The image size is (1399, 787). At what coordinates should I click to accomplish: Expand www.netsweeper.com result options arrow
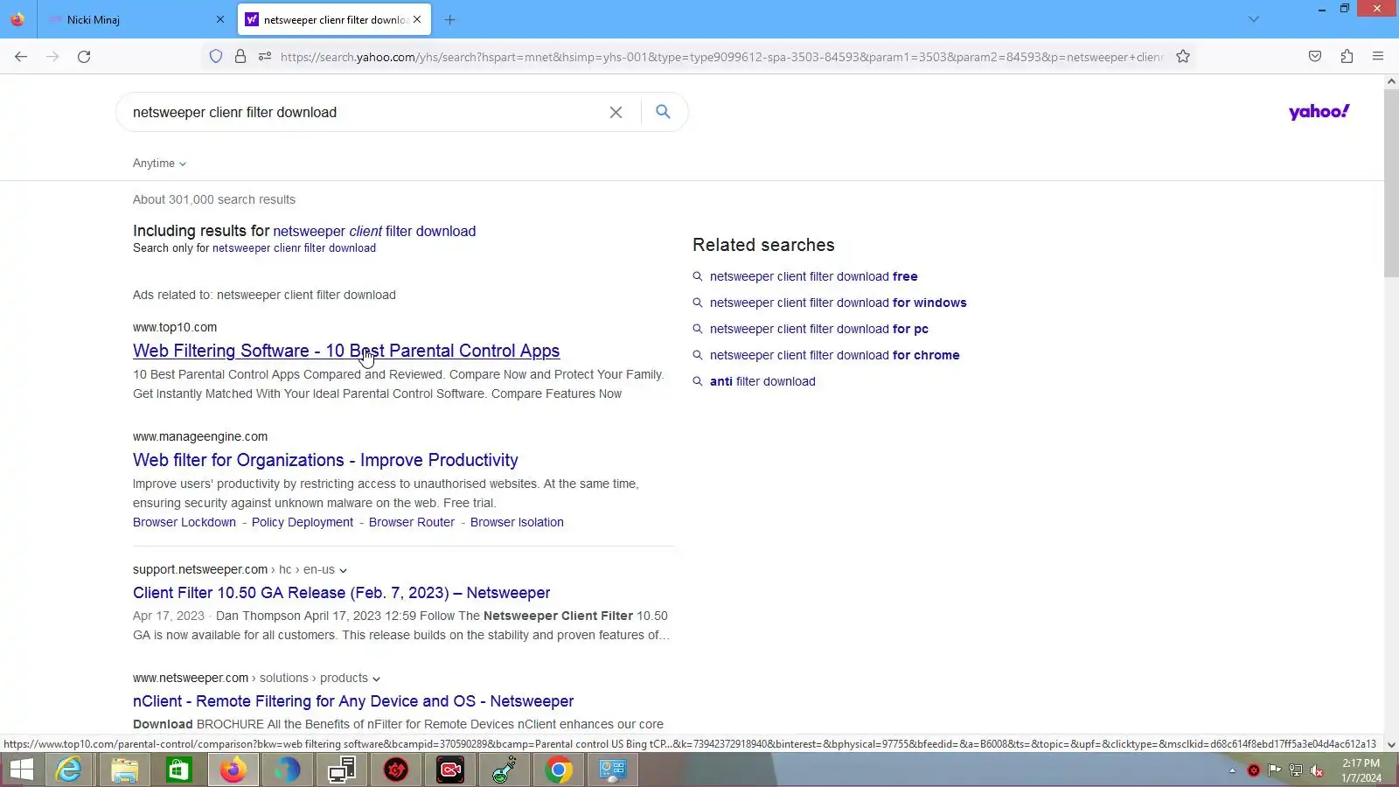click(376, 679)
